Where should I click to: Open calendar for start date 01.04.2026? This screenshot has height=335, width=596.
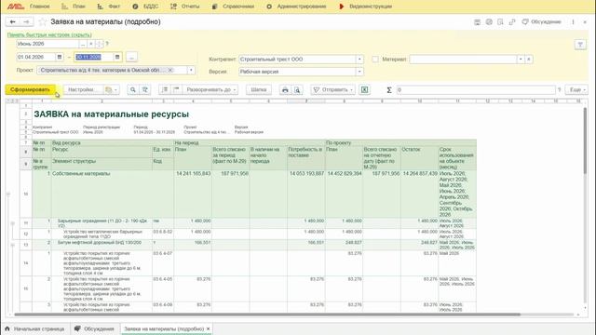click(60, 57)
